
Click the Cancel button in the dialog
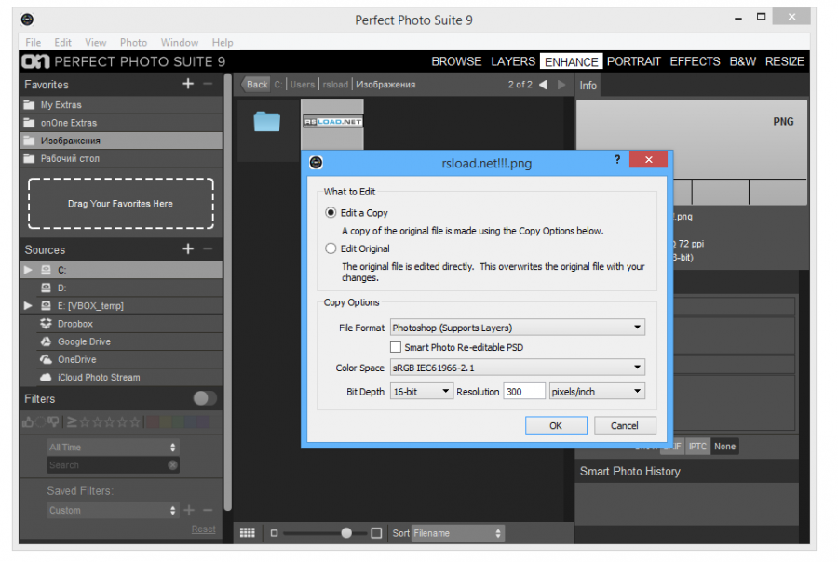(x=625, y=426)
